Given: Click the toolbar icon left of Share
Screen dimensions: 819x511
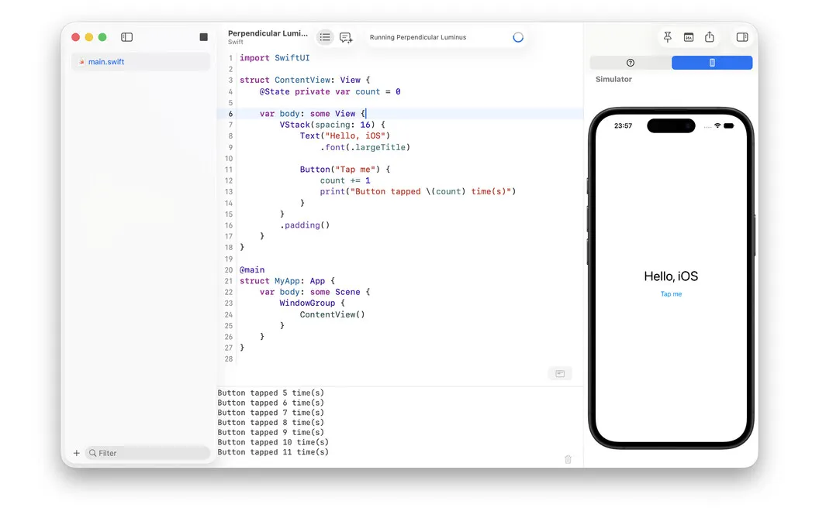Looking at the screenshot, I should click(x=689, y=37).
